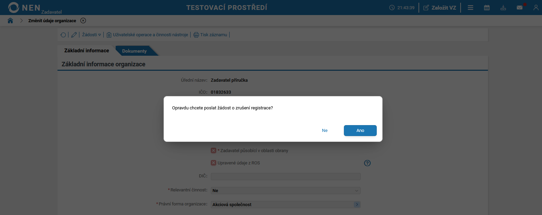Open the calendar icon in the top bar
542x215 pixels.
point(487,7)
